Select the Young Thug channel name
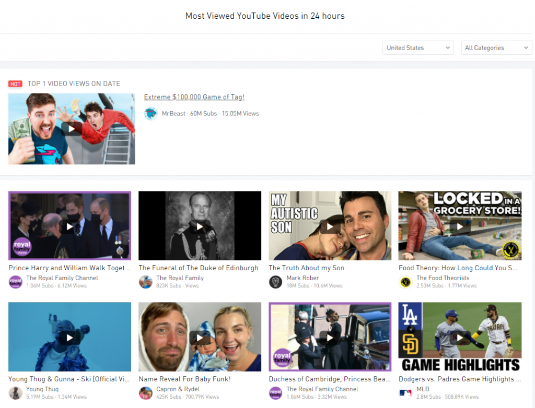 click(42, 389)
